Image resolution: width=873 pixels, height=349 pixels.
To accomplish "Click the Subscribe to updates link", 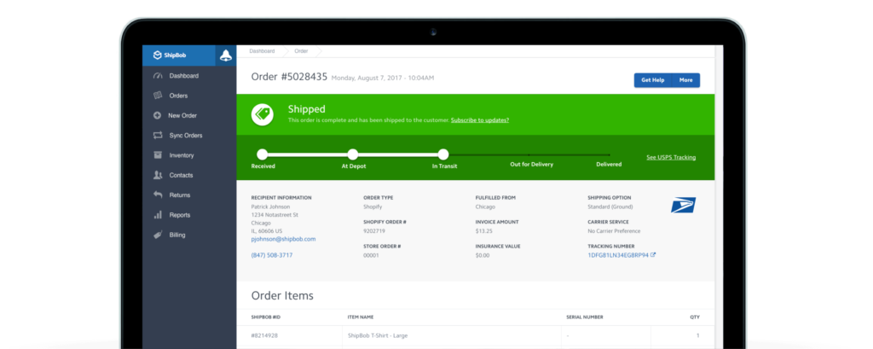I will point(479,120).
